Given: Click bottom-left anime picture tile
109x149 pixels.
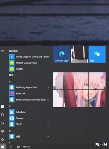Looking at the screenshot, I should [71, 99].
